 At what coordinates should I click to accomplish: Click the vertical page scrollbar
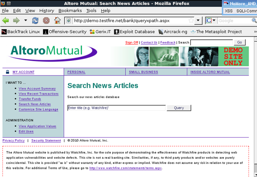[x=255, y=106]
